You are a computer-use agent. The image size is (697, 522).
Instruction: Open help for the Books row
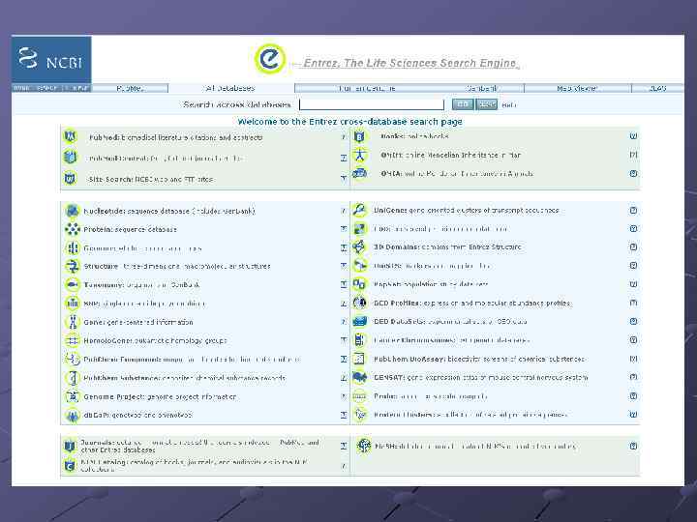[x=633, y=136]
